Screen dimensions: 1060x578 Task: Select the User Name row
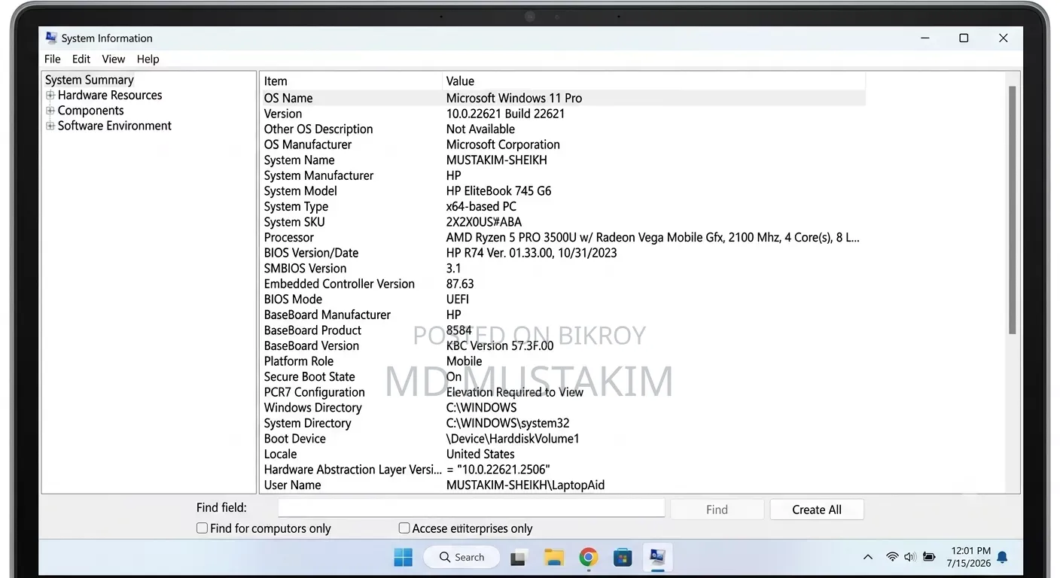point(562,485)
